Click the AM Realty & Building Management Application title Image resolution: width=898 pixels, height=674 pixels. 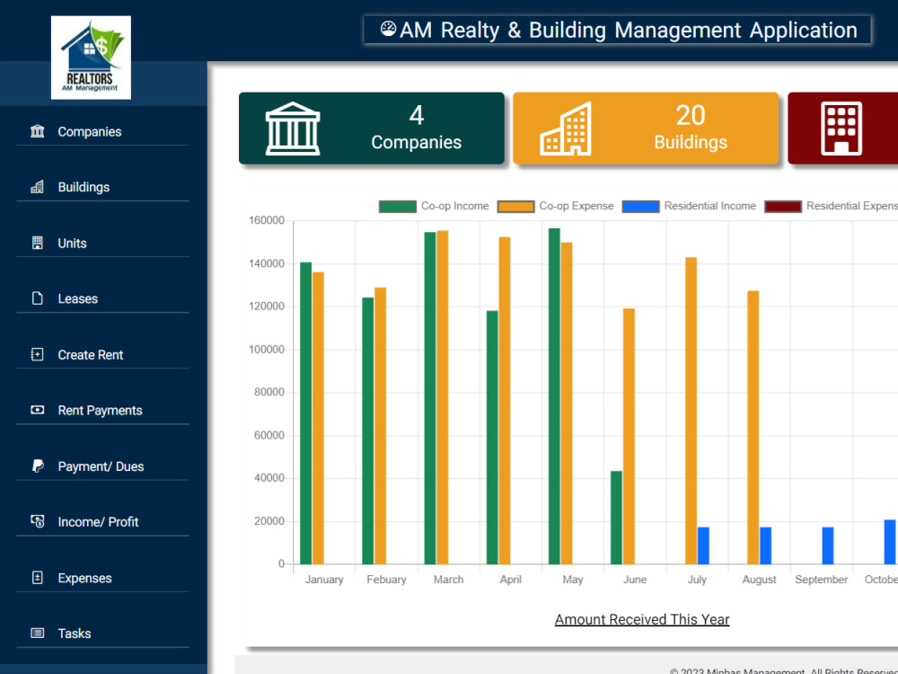[x=629, y=30]
